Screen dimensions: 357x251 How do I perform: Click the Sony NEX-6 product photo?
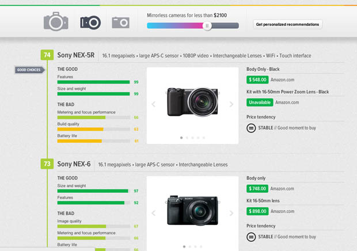pos(193,211)
